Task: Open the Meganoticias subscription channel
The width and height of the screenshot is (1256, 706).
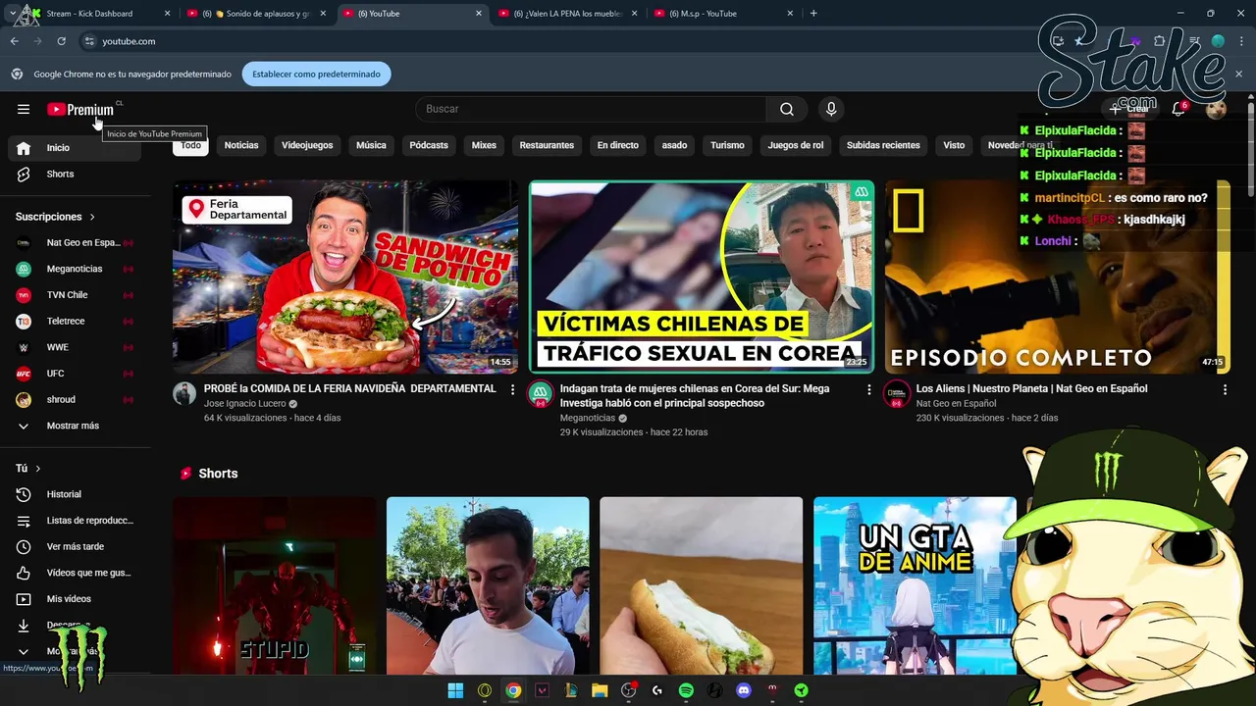Action: coord(75,269)
